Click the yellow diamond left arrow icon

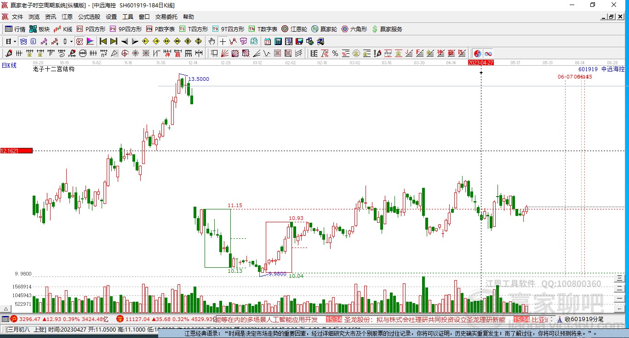click(145, 41)
